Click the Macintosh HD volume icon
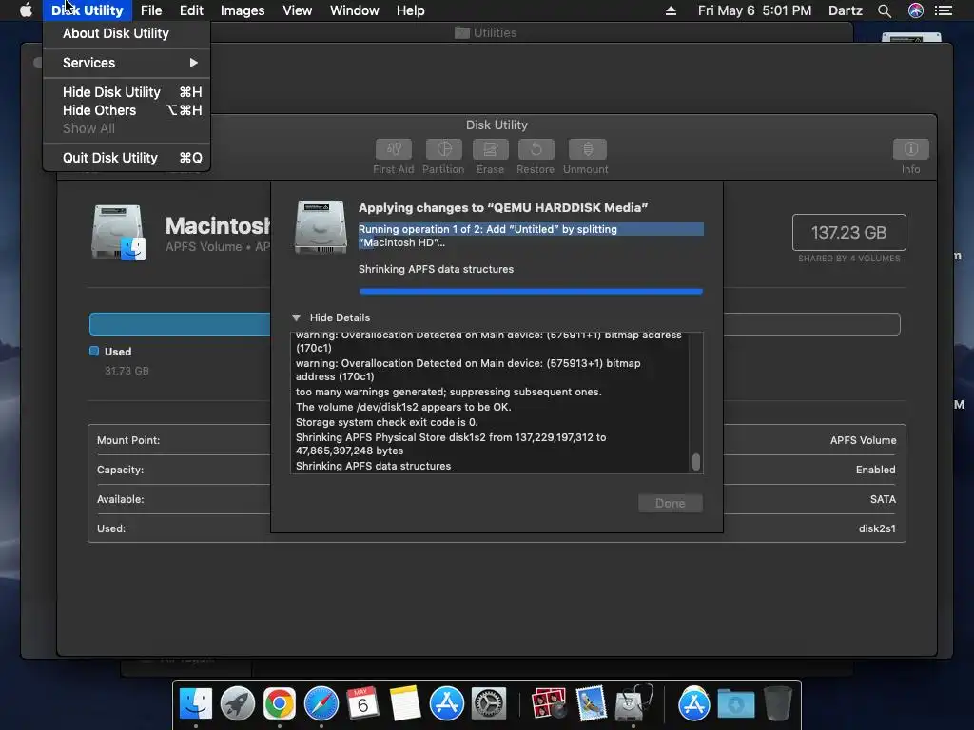Viewport: 974px width, 730px height. coord(118,232)
